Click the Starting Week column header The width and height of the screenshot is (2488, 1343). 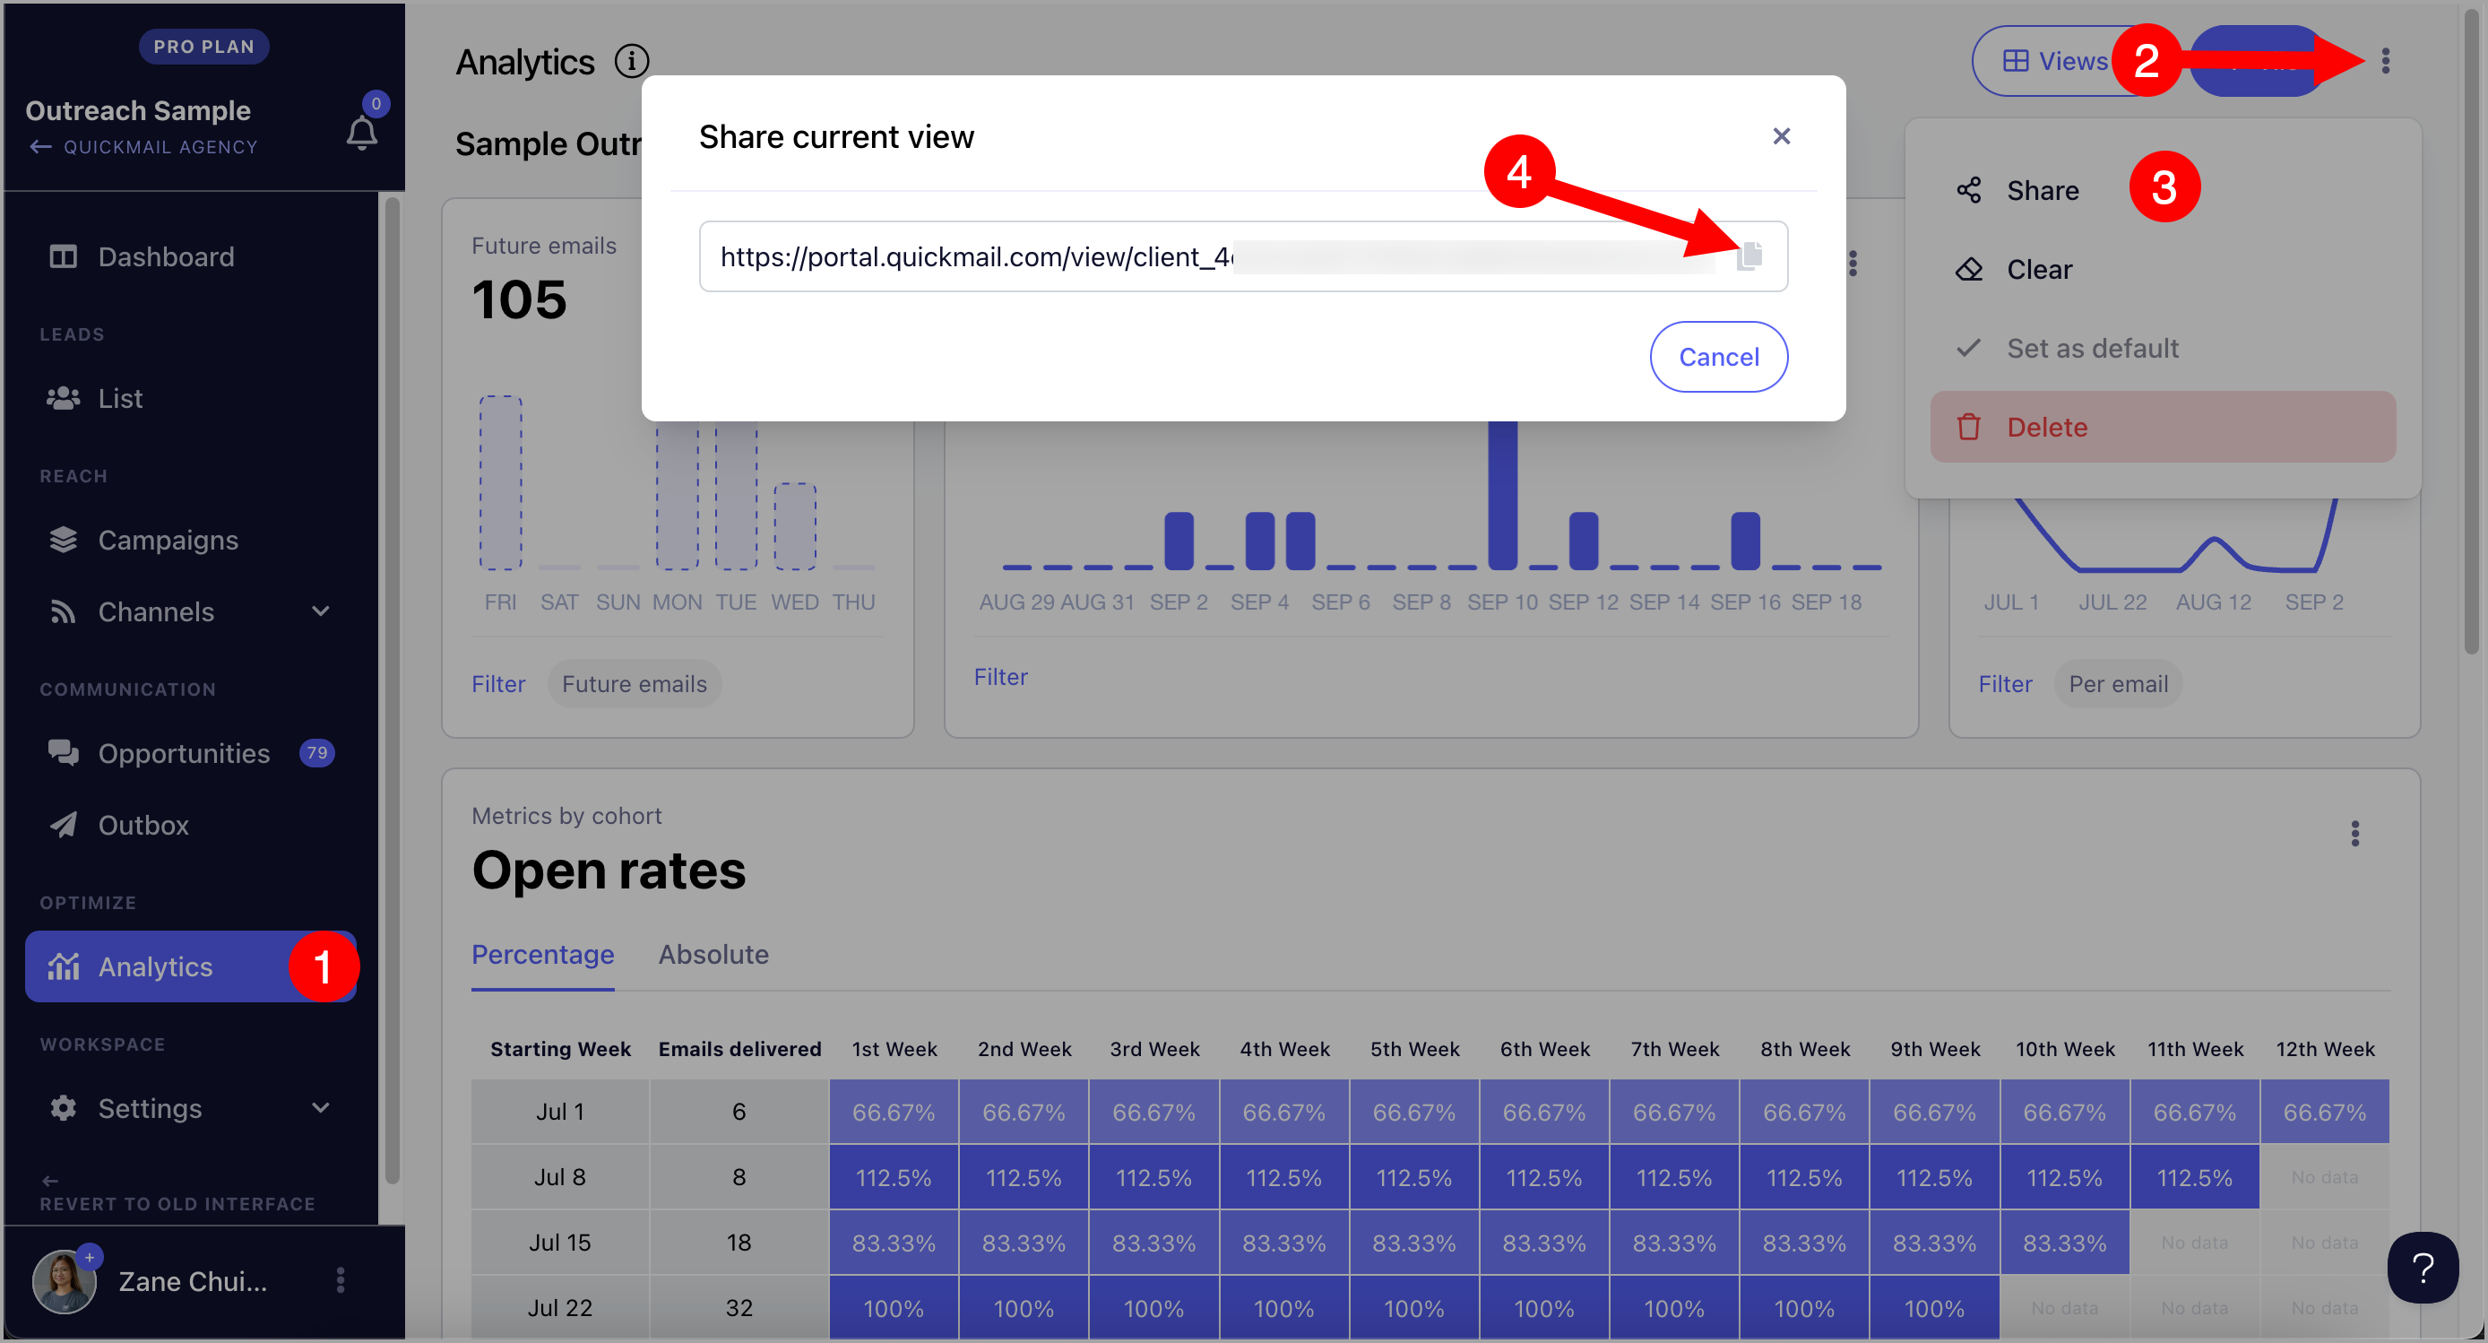point(560,1049)
